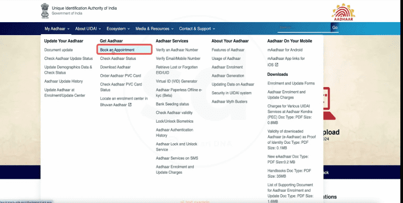
Task: Open Verify an Aadhaar Number
Action: (177, 50)
